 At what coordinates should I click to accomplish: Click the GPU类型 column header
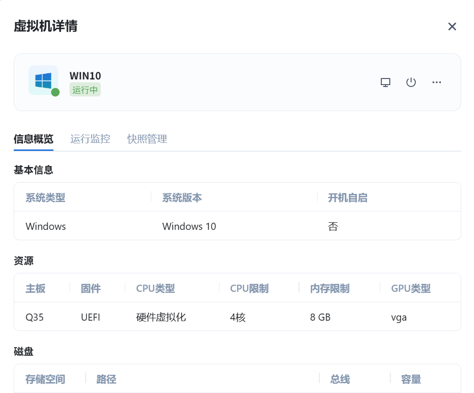click(x=411, y=288)
